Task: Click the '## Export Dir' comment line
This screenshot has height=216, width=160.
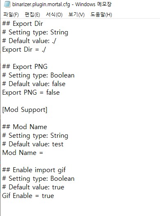Action: pyautogui.click(x=23, y=23)
